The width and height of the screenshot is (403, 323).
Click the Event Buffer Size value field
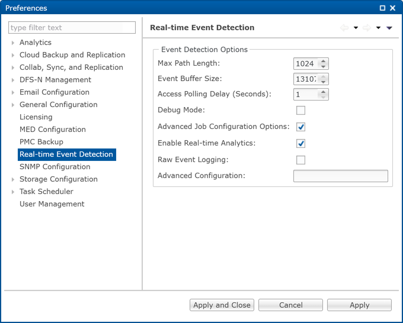coord(306,79)
